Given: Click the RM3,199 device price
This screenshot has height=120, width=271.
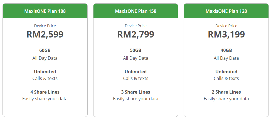Looking at the screenshot, I should [x=226, y=34].
